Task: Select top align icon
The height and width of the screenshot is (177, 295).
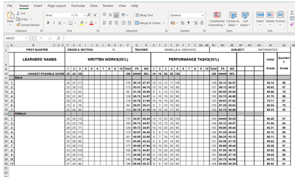Action: [x=105, y=14]
